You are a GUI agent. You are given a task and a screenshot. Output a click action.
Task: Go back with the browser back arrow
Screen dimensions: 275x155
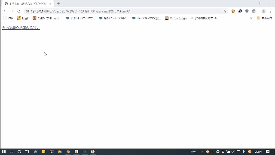(x=5, y=11)
